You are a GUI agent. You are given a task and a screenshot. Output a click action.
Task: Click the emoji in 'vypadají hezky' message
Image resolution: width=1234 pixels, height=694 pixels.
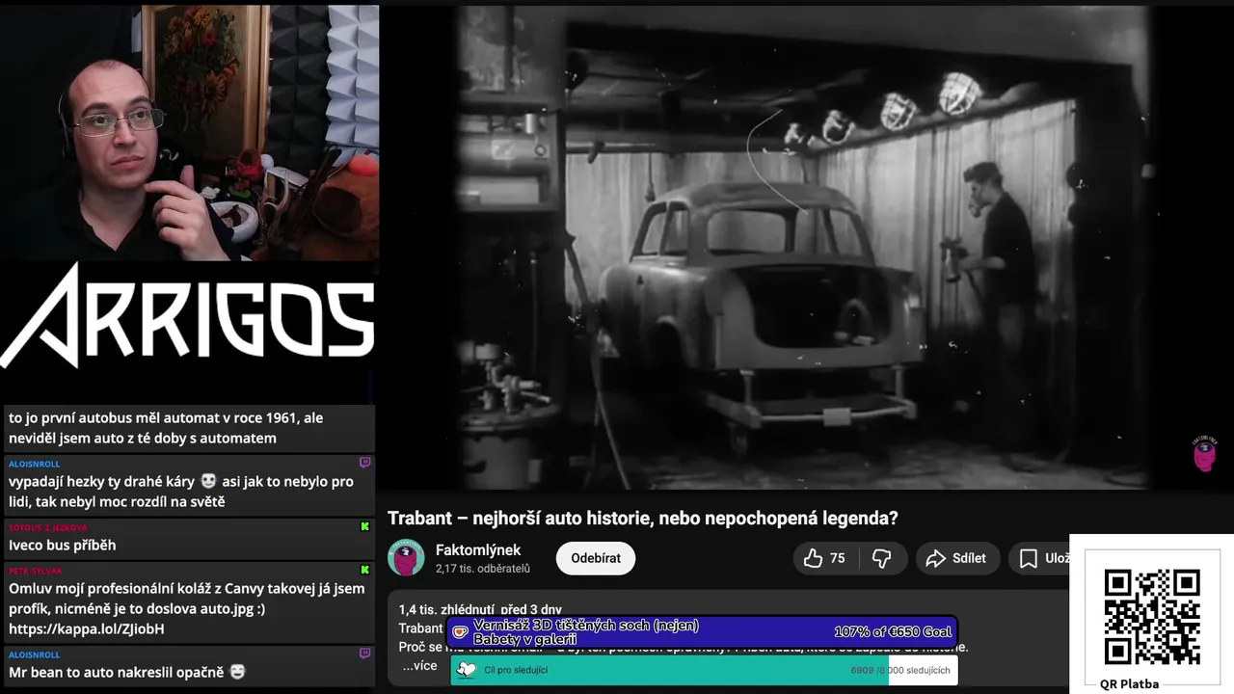208,481
